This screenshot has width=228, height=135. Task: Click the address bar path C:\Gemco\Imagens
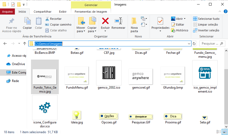(x=48, y=44)
